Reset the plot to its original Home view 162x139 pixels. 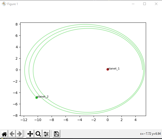coord(4,134)
